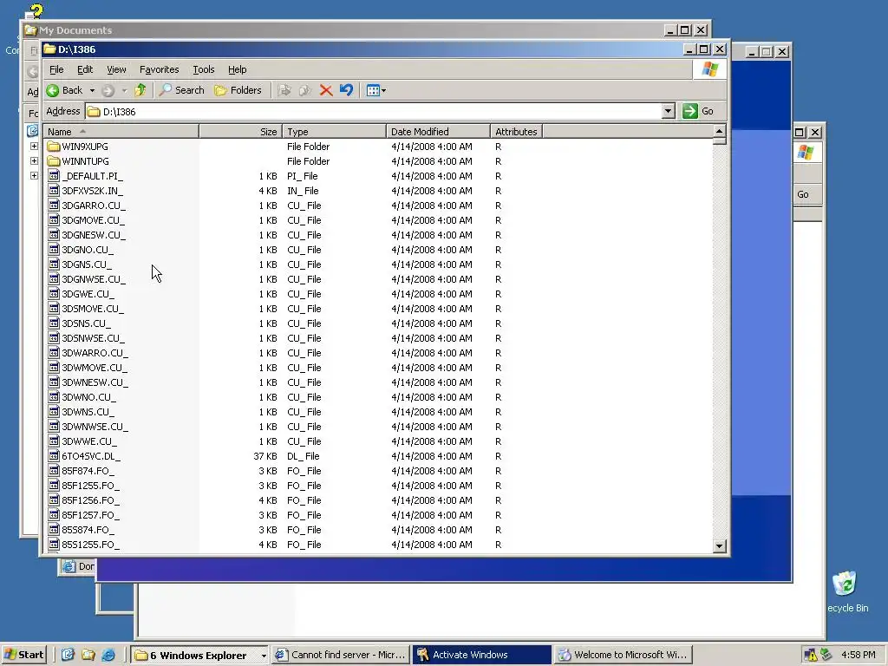Sort by Size column header
Viewport: 888px width, 666px height.
point(241,132)
